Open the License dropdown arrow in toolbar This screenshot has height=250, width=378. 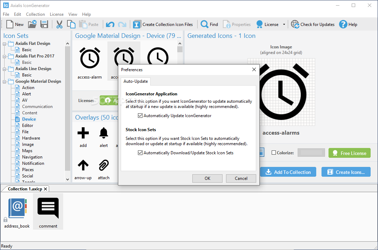(x=284, y=24)
